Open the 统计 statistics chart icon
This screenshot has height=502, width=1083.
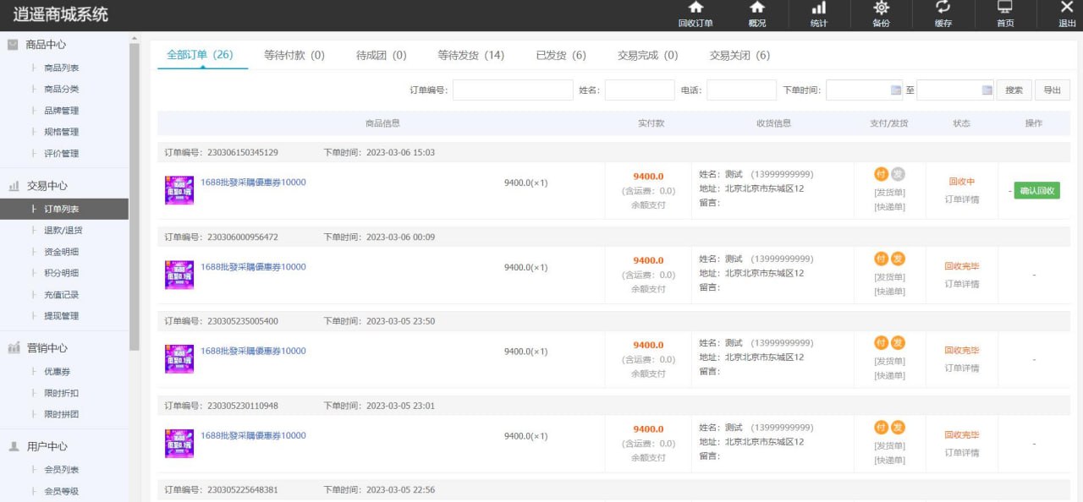tap(819, 8)
